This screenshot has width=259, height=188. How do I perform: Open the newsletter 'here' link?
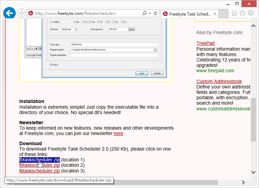[118, 133]
